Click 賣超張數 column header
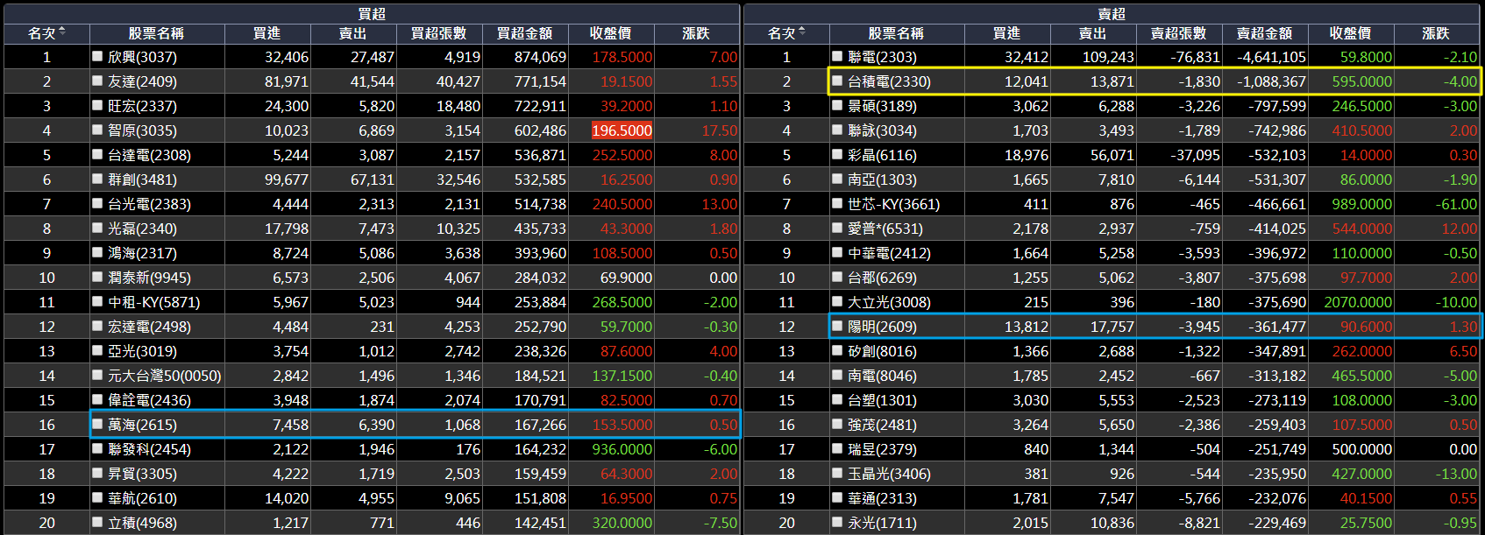1485x535 pixels. [x=1178, y=33]
